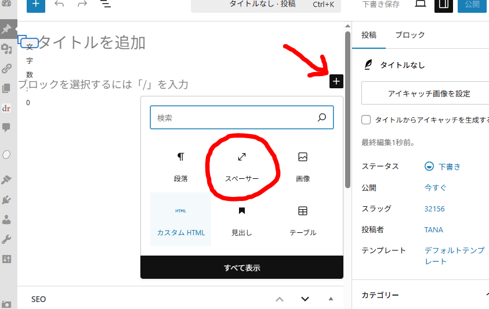The image size is (489, 309).
Task: Insert an Image (画像) block
Action: (x=302, y=166)
